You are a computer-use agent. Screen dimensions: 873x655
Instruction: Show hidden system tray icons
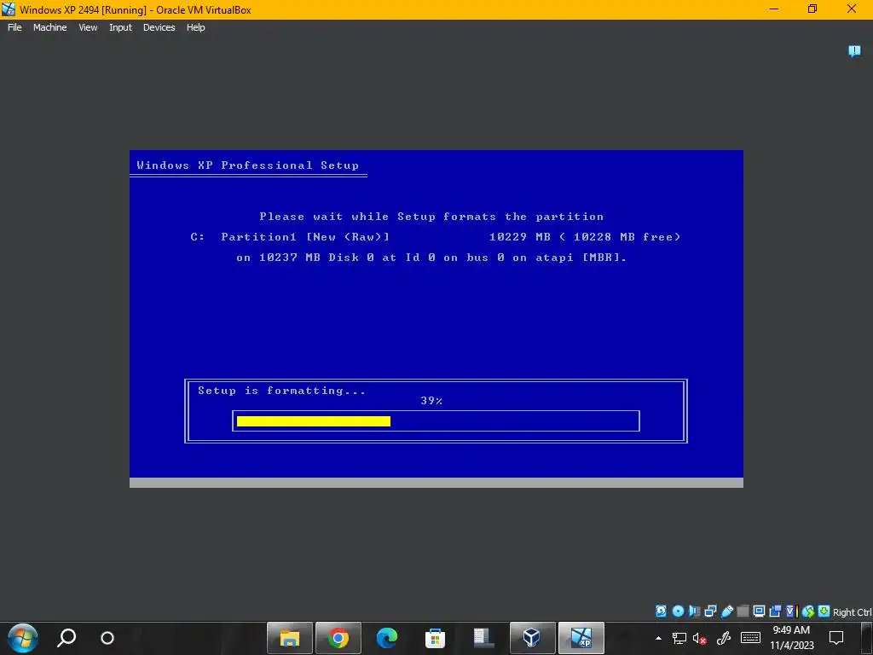click(x=659, y=638)
